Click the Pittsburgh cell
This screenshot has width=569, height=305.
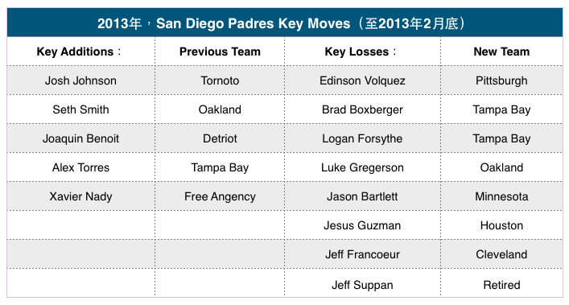(x=501, y=80)
